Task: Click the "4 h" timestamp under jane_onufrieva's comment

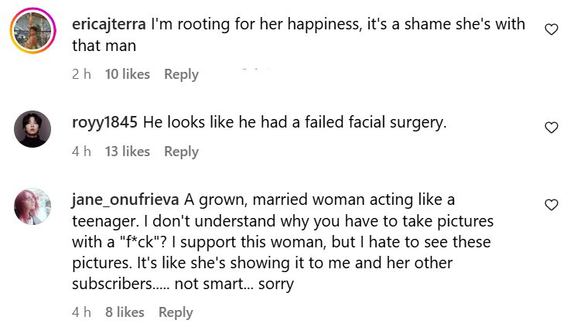Action: (x=81, y=312)
